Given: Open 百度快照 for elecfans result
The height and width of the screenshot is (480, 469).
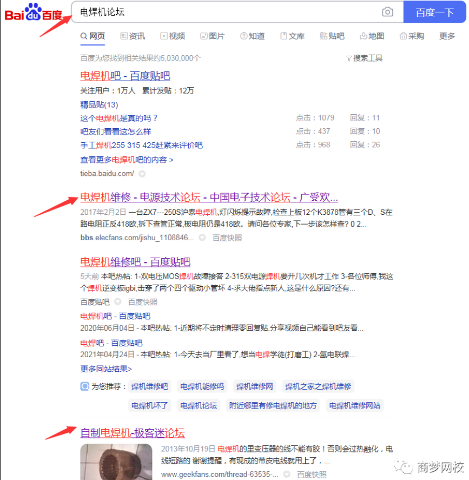Looking at the screenshot, I should (x=227, y=238).
